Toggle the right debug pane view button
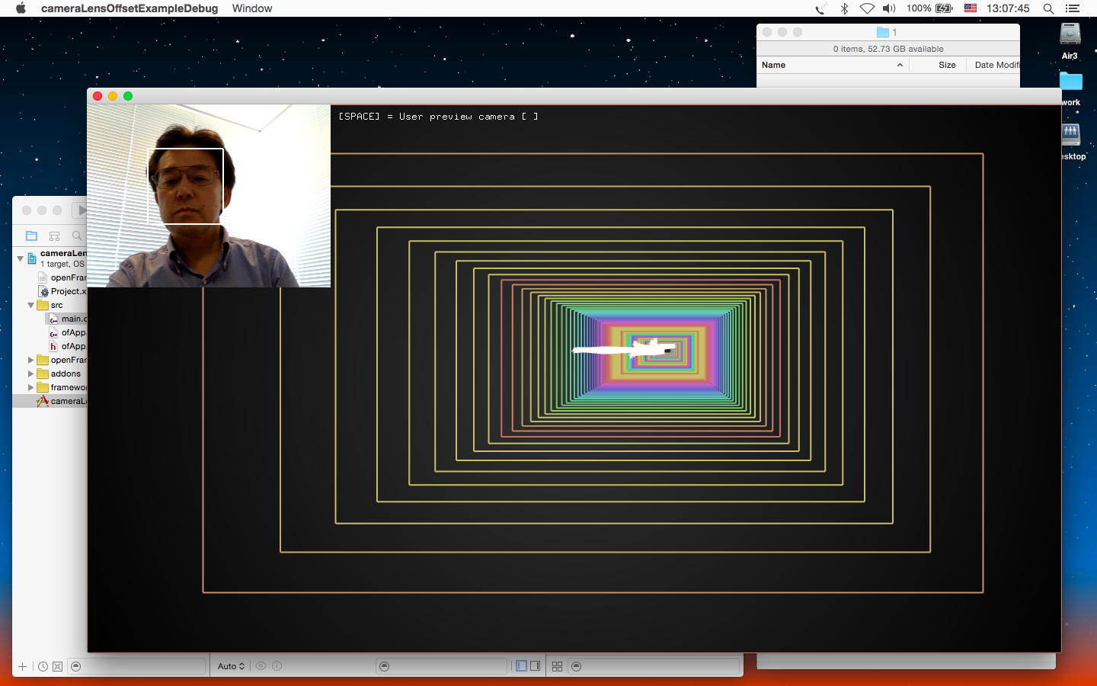1097x686 pixels. pyautogui.click(x=536, y=666)
